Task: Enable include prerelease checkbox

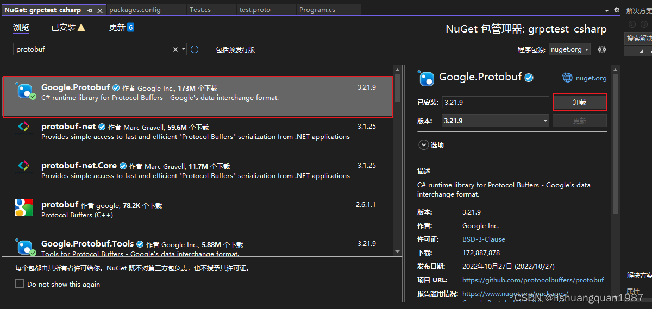Action: (208, 49)
